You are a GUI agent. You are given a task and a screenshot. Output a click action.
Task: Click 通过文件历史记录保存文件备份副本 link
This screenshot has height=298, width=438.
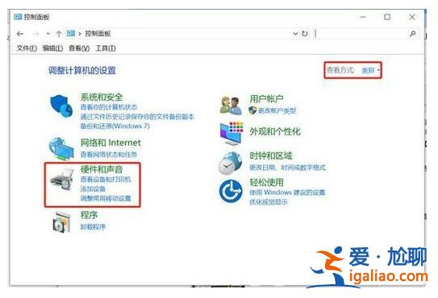(x=137, y=117)
